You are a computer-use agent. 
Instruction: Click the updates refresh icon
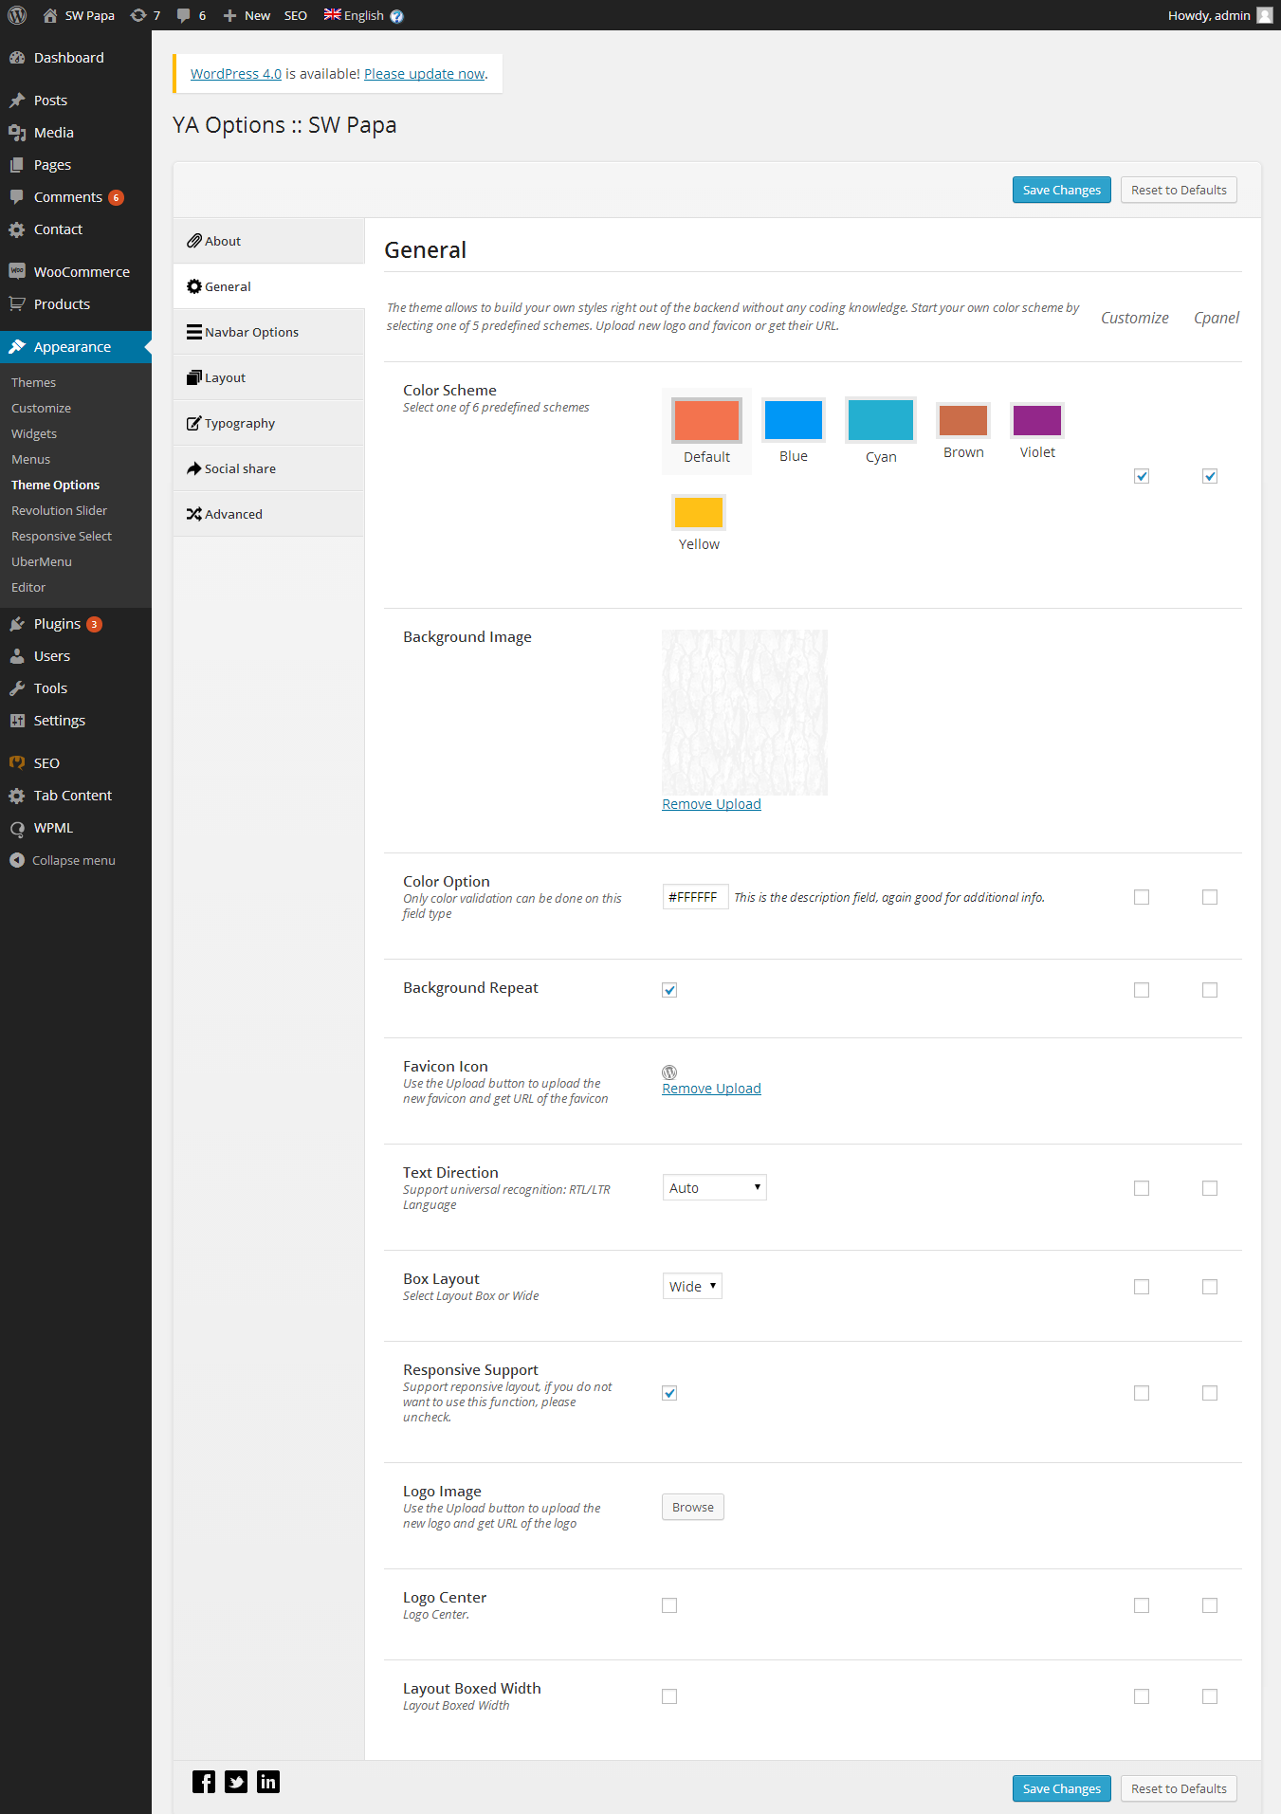pyautogui.click(x=138, y=15)
